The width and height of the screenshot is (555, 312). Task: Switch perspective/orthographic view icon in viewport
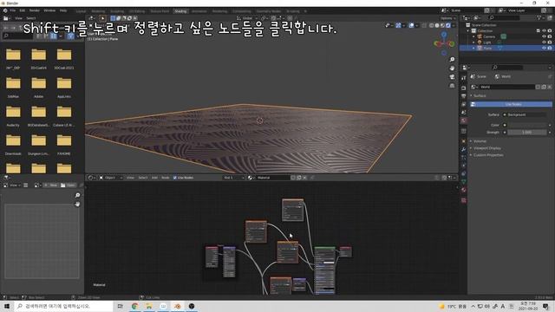pyautogui.click(x=452, y=86)
